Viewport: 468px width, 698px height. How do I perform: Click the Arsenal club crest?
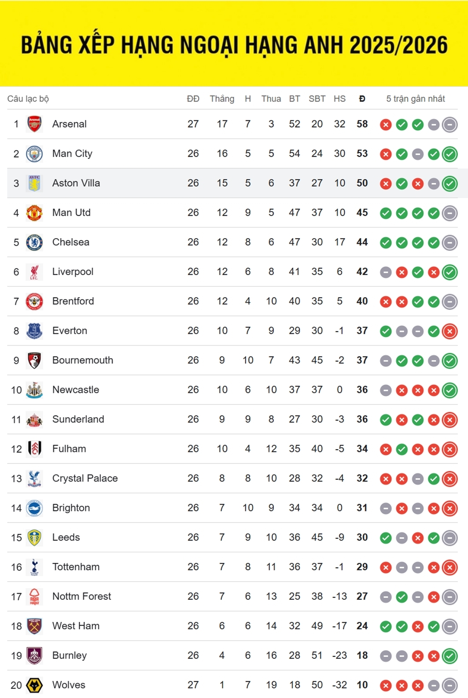pos(34,124)
